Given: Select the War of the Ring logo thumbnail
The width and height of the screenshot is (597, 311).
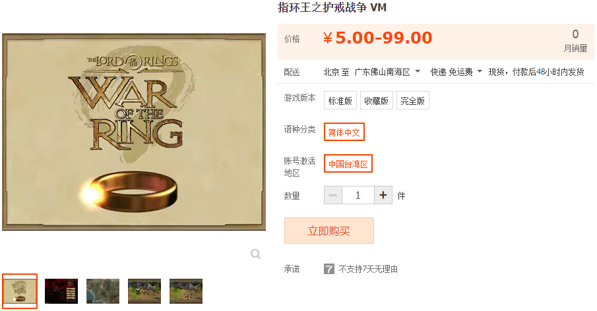Looking at the screenshot, I should [20, 291].
